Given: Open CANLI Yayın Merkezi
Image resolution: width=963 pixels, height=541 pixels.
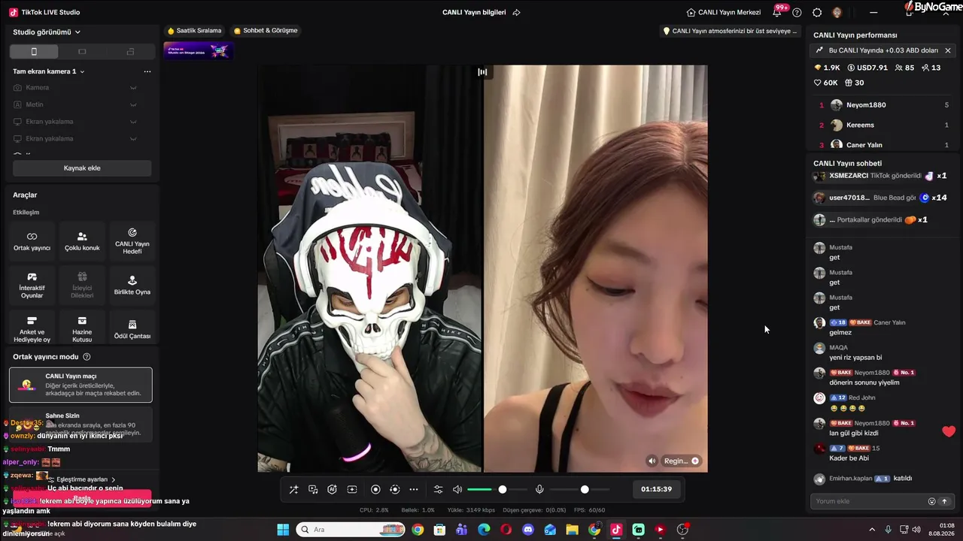Looking at the screenshot, I should click(724, 12).
